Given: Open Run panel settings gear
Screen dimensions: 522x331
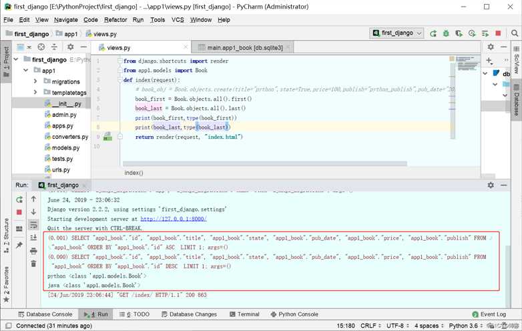Looking at the screenshot, I should 491,185.
